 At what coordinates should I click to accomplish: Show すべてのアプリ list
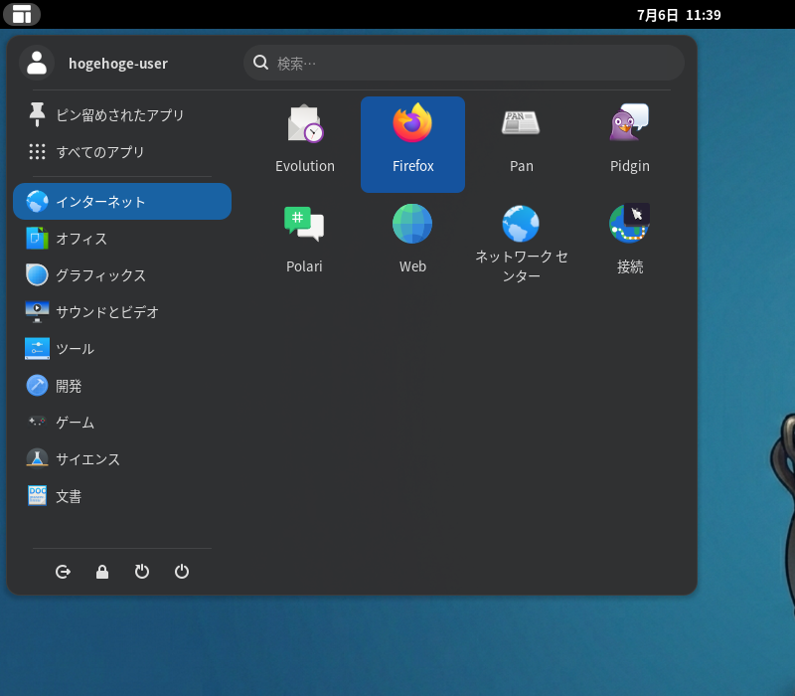pos(122,152)
